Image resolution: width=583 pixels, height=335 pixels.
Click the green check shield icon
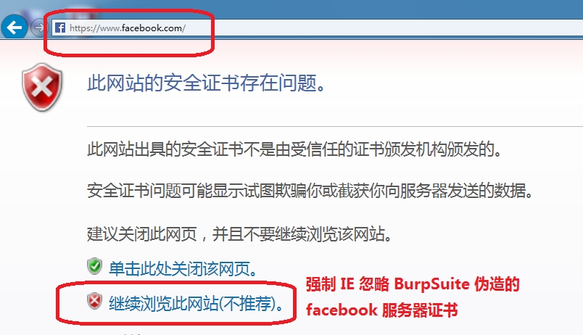click(x=94, y=266)
